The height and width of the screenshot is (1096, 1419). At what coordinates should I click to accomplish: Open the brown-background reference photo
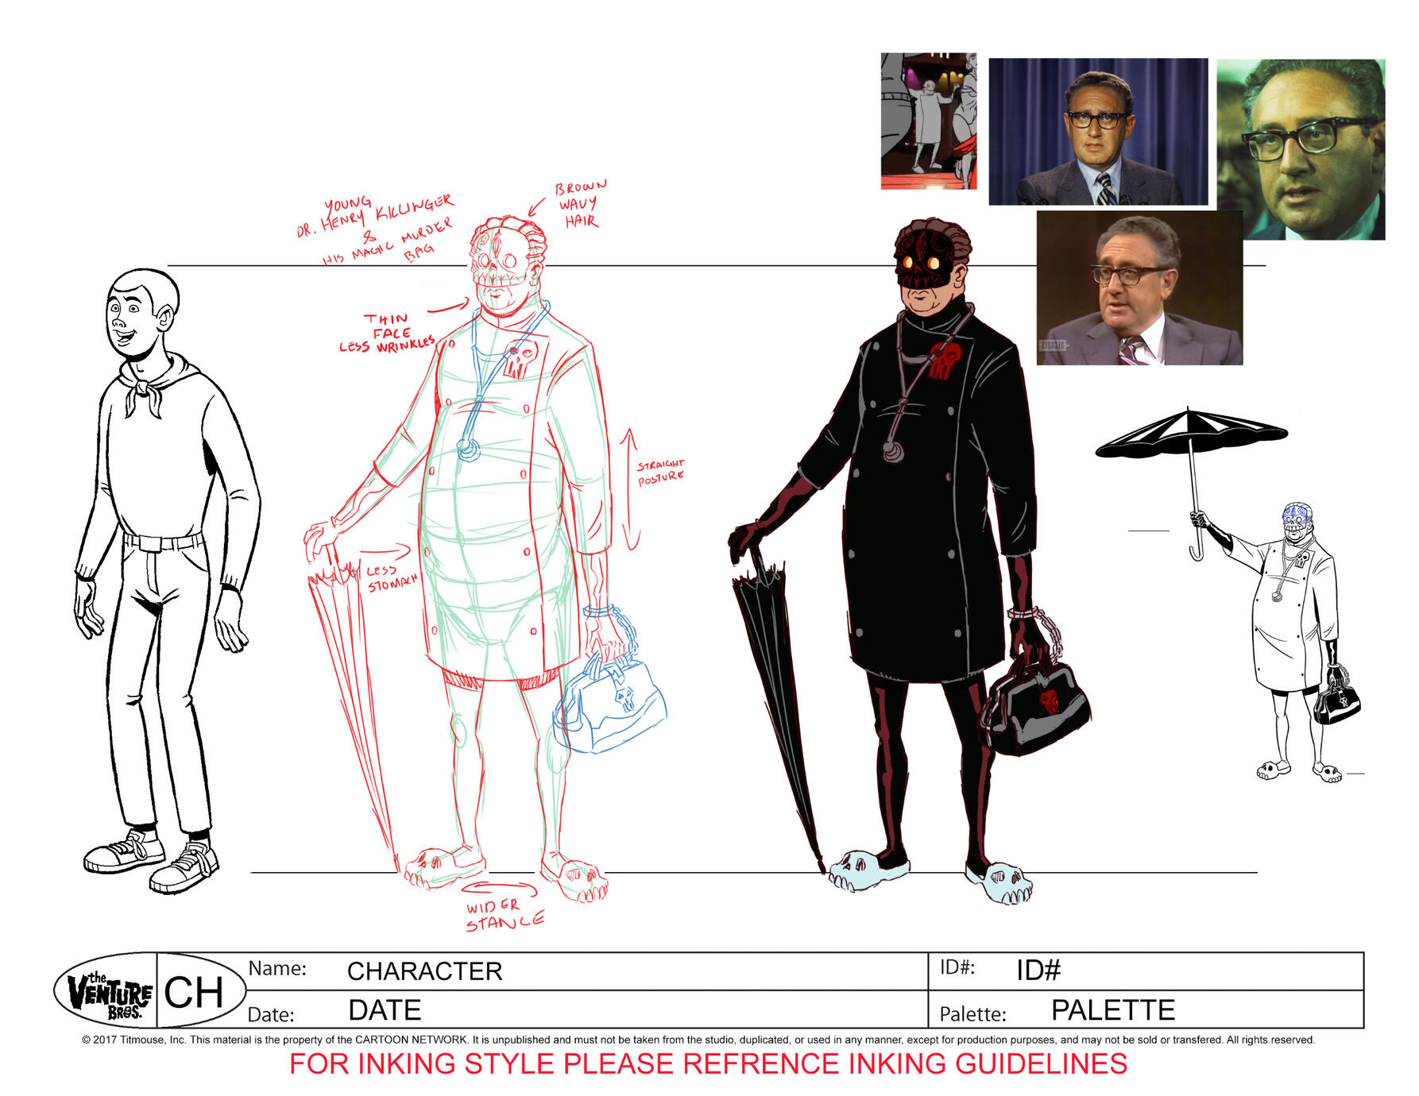tap(1139, 288)
